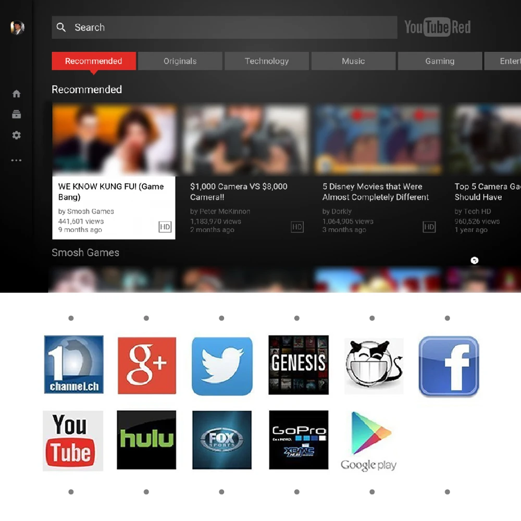Click channel "by Peter McKinnon"
This screenshot has width=521, height=521.
(x=220, y=212)
